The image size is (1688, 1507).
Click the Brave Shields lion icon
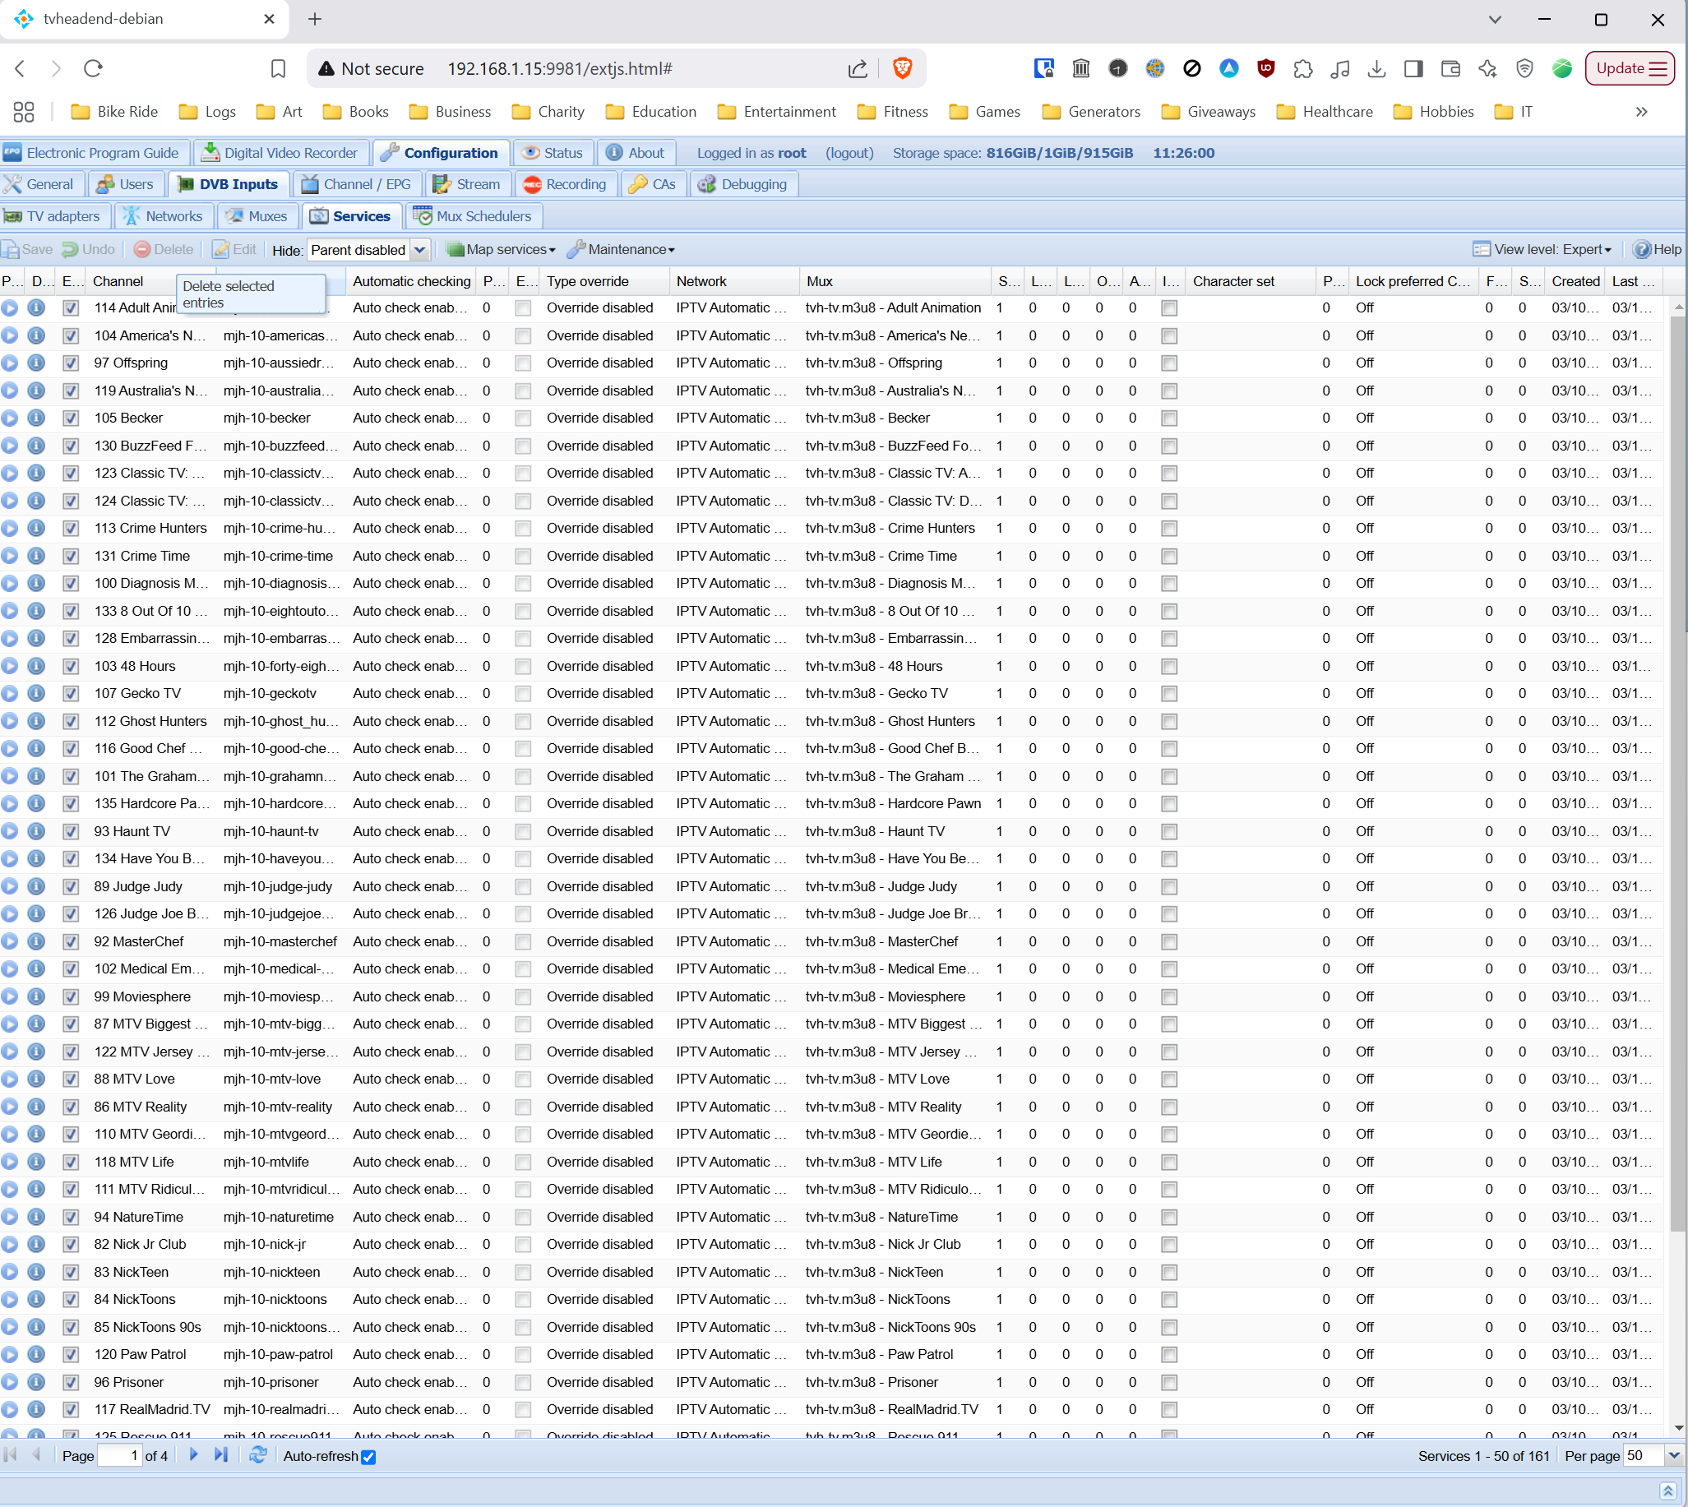902,68
